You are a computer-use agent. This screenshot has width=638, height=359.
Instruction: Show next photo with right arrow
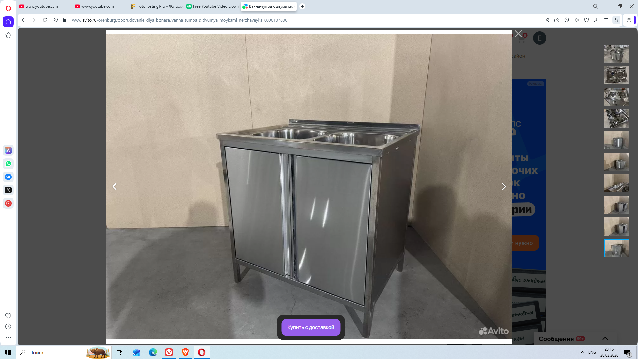504,187
